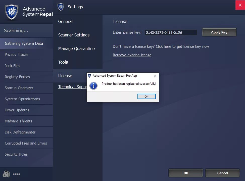Open the Technical Support link
Image resolution: width=245 pixels, height=181 pixels.
pyautogui.click(x=72, y=87)
